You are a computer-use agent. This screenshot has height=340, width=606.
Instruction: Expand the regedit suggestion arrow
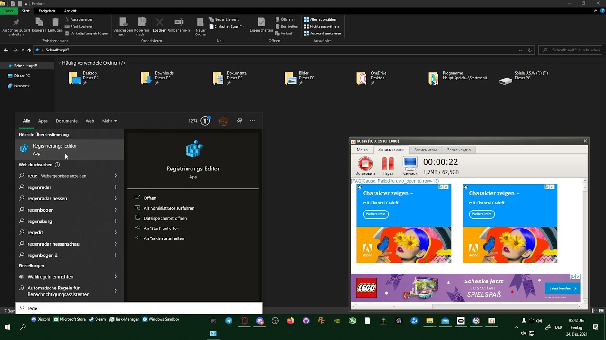(x=116, y=232)
